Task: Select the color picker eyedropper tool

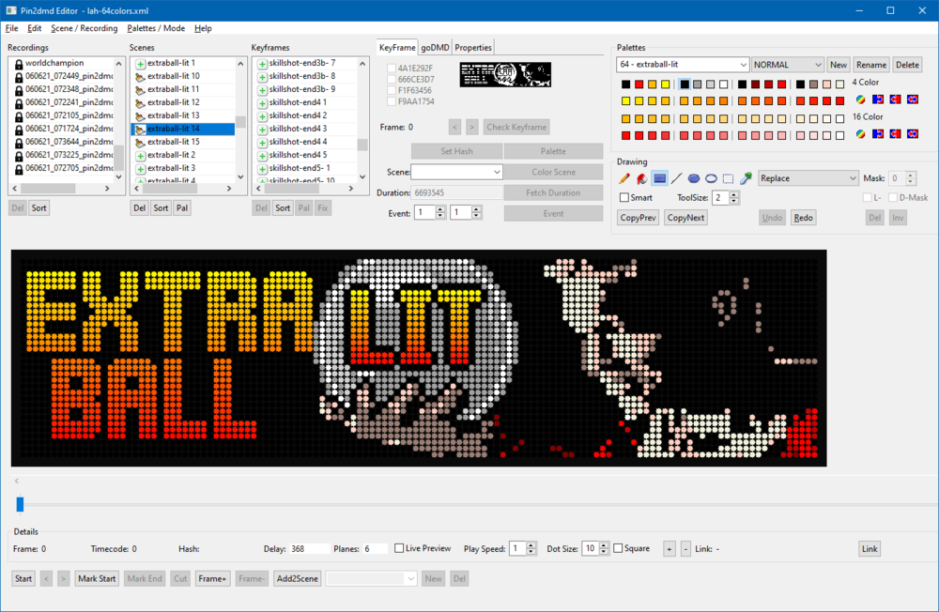Action: click(746, 178)
